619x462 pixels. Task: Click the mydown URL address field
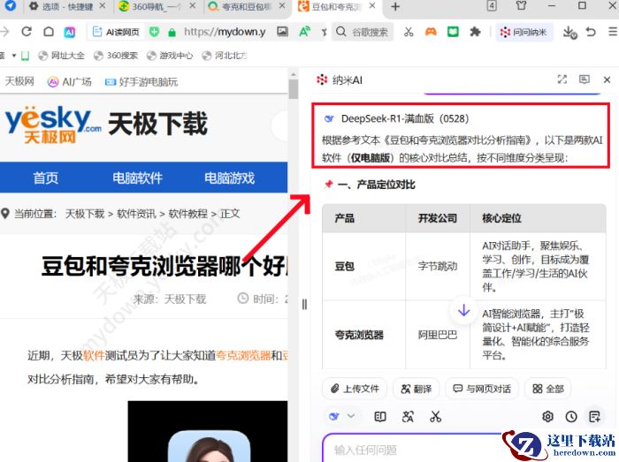(225, 32)
